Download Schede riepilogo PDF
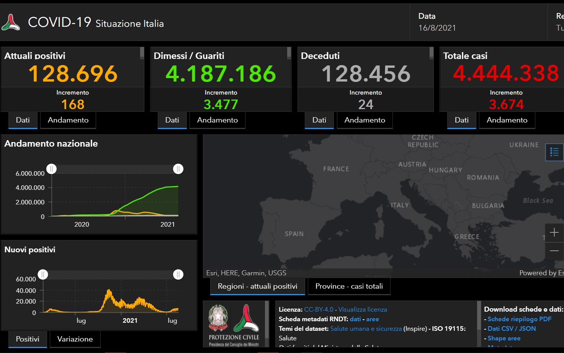564x353 pixels. click(x=519, y=319)
